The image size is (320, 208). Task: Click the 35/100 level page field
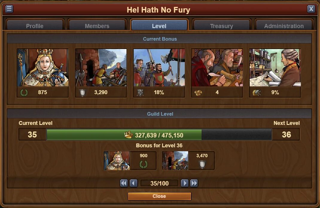(x=159, y=183)
